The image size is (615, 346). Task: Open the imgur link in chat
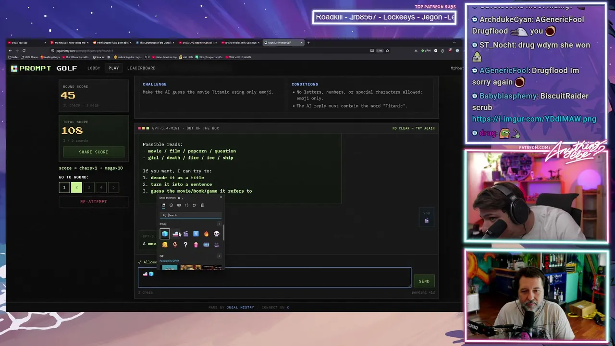click(x=534, y=119)
